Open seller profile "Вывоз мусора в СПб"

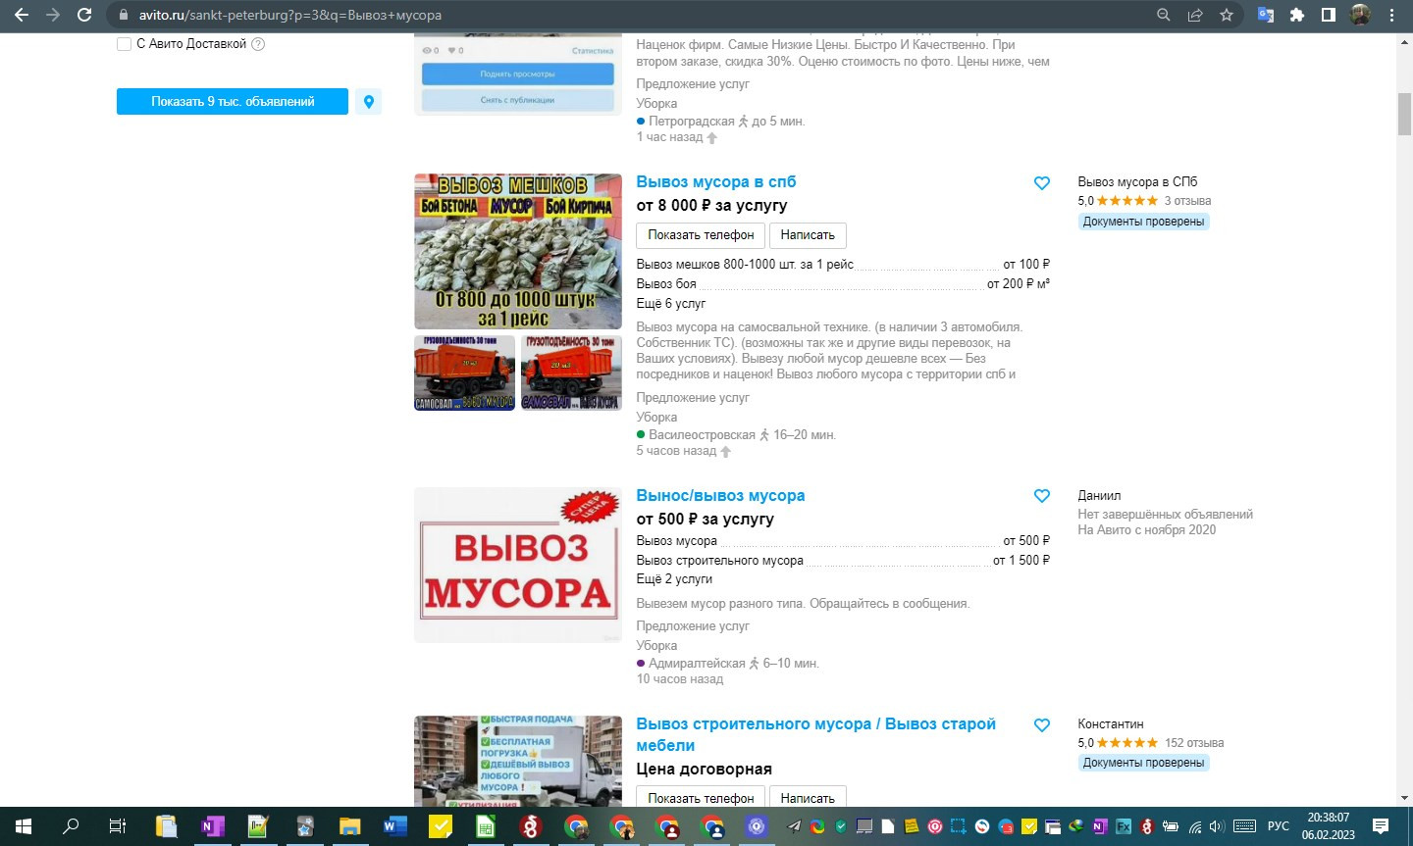tap(1137, 182)
